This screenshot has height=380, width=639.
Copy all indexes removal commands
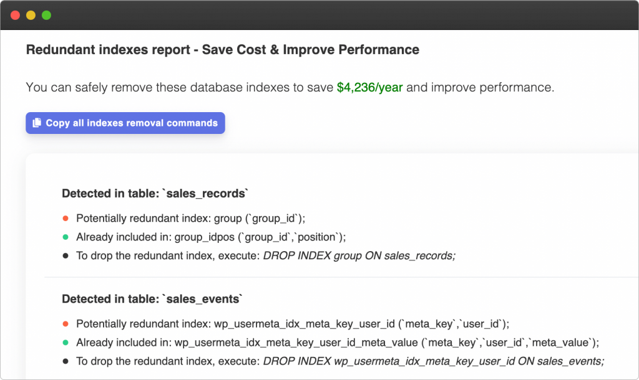click(125, 123)
